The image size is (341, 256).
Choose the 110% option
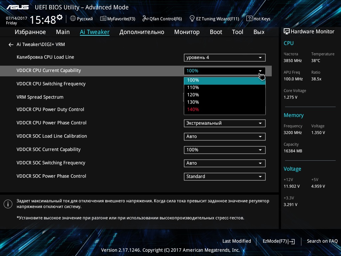225,88
